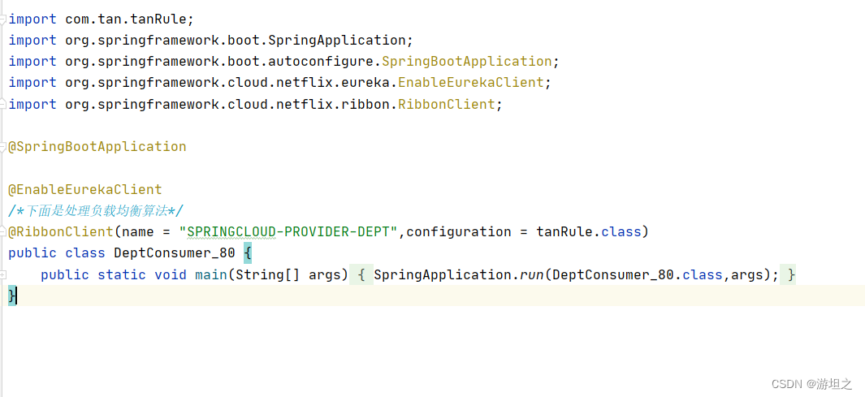Collapse the imports fold marker at first import
Image resolution: width=865 pixels, height=397 pixels.
(3, 19)
